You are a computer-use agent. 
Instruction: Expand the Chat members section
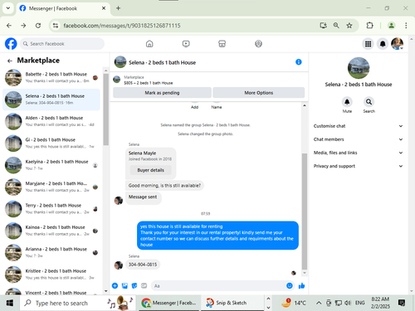click(x=358, y=139)
